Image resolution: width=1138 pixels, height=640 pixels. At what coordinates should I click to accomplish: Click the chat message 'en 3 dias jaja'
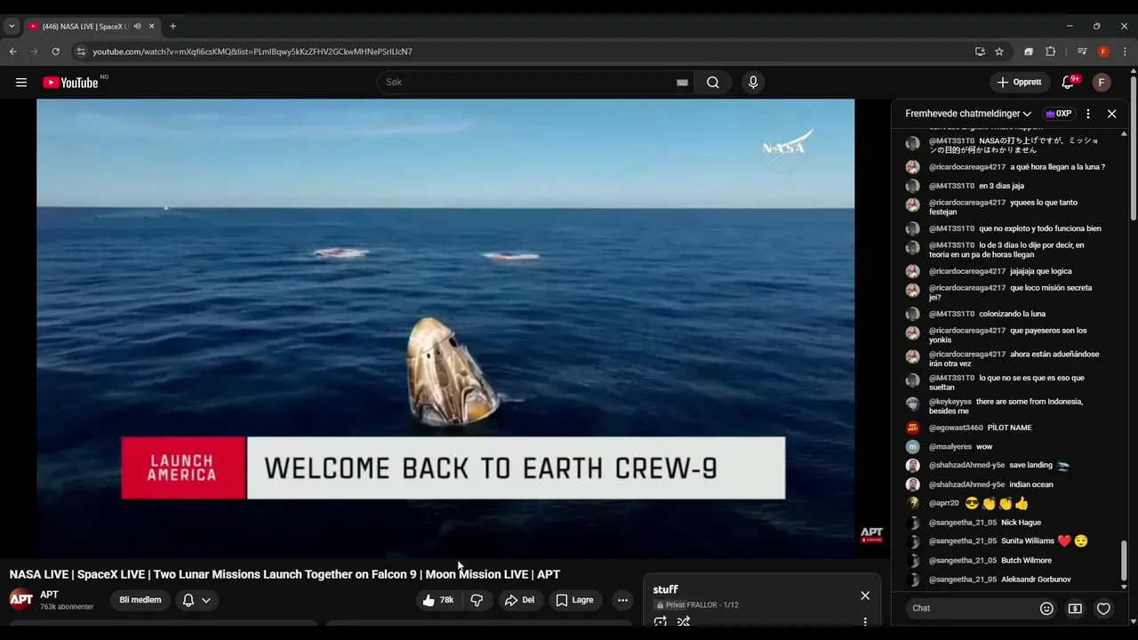click(x=1001, y=186)
